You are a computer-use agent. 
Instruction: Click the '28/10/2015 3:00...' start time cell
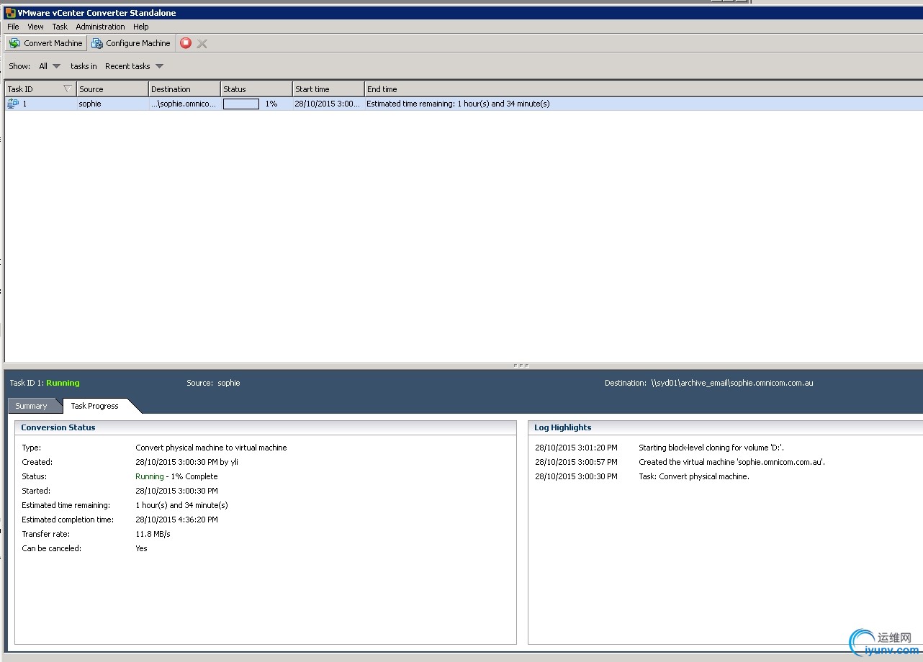[328, 104]
